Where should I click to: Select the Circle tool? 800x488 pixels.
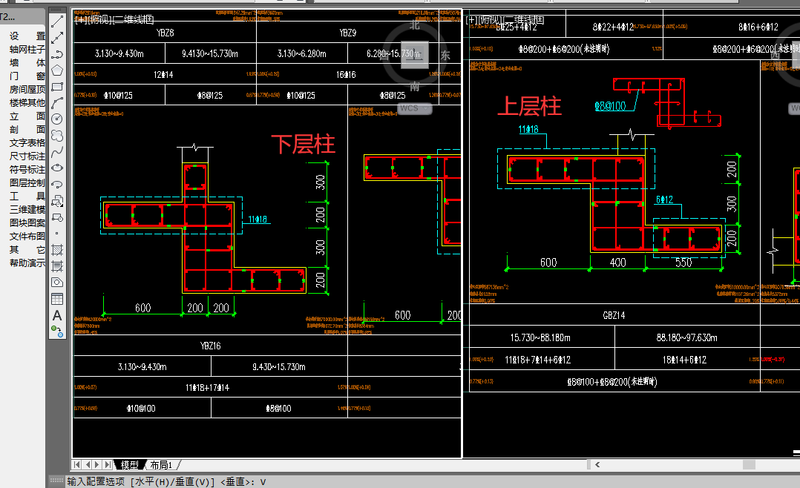point(57,119)
